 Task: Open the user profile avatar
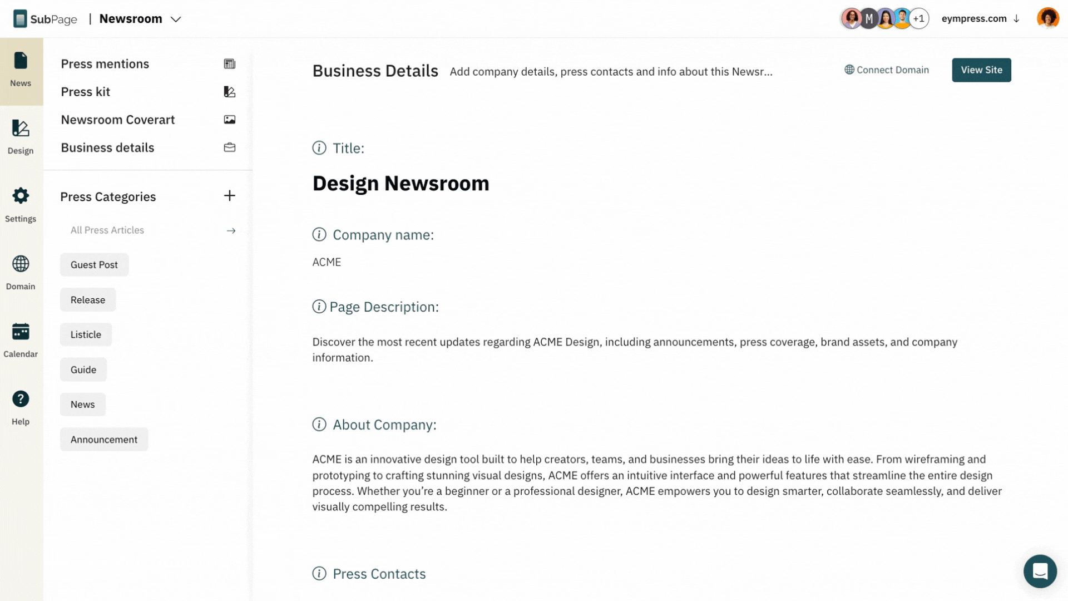pos(1048,18)
